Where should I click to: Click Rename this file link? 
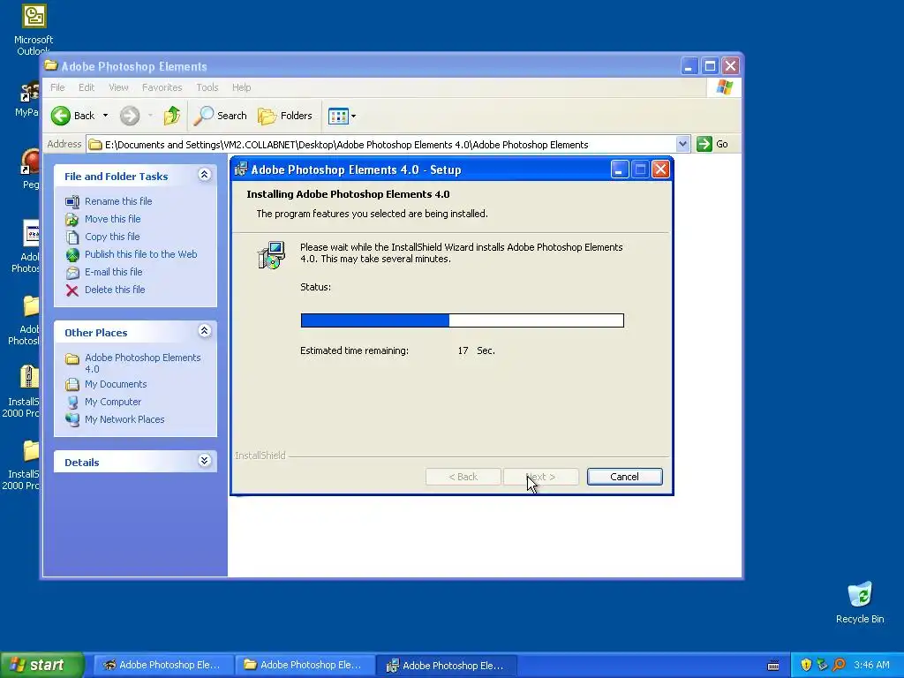[x=118, y=201]
